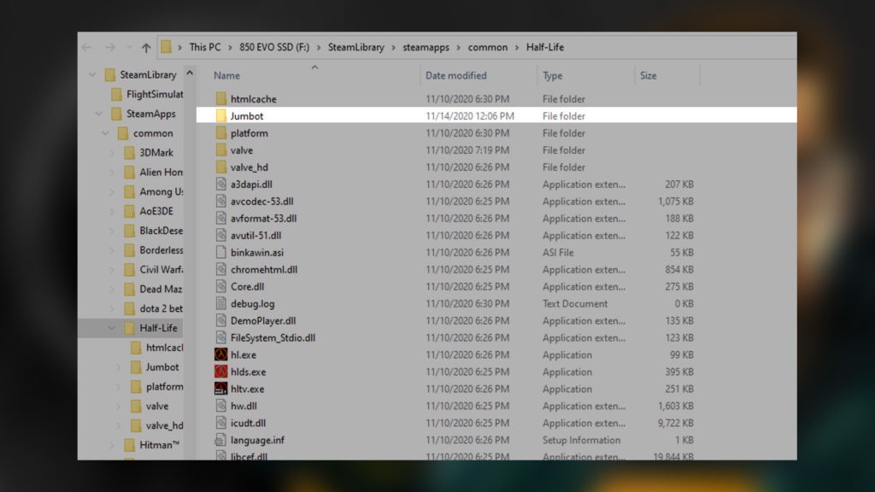Select 3DMark in the navigation tree
875x492 pixels.
click(x=156, y=153)
